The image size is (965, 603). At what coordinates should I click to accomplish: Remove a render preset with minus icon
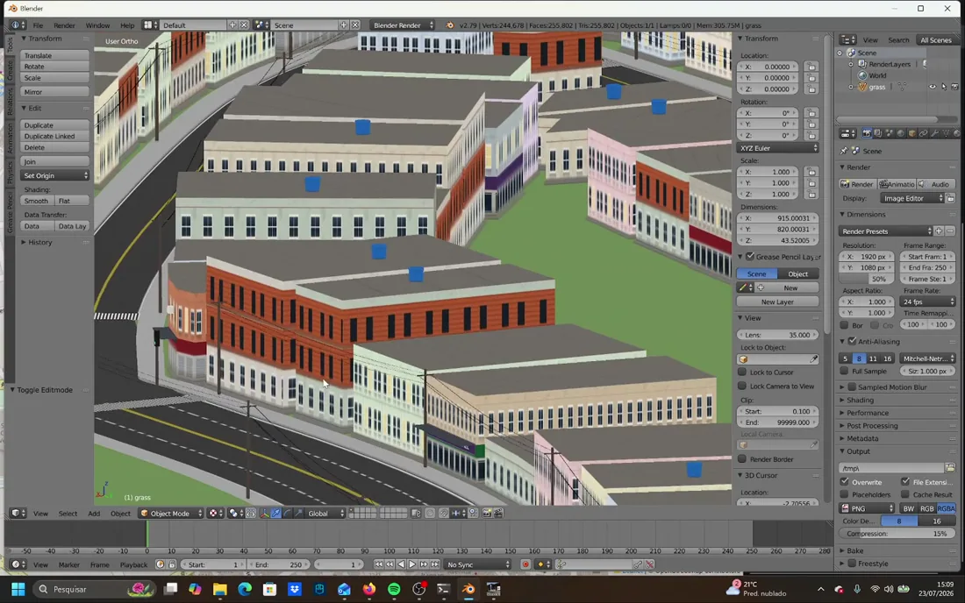click(949, 231)
